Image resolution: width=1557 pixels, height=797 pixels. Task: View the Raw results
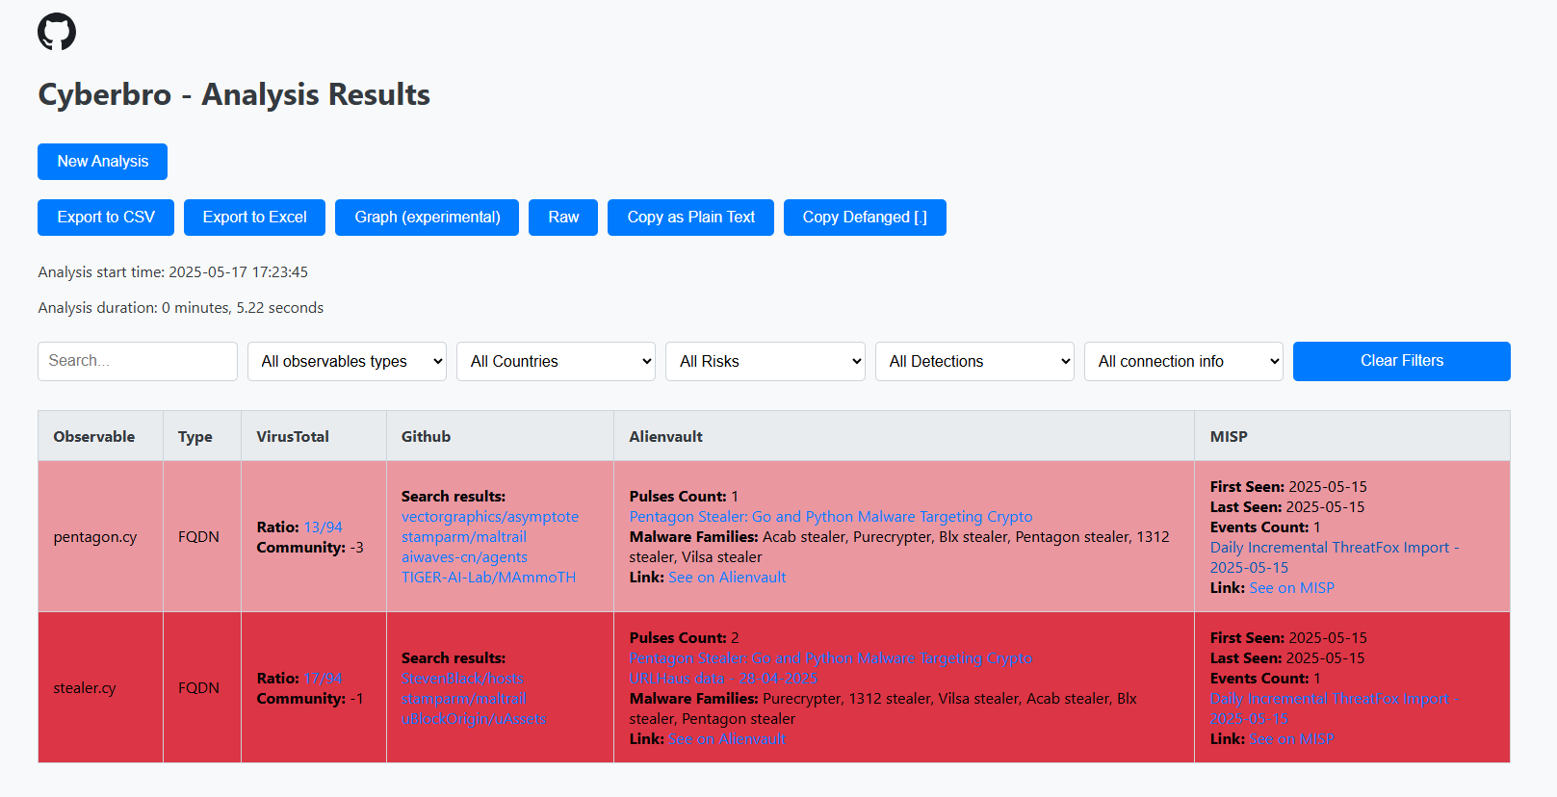click(x=563, y=218)
